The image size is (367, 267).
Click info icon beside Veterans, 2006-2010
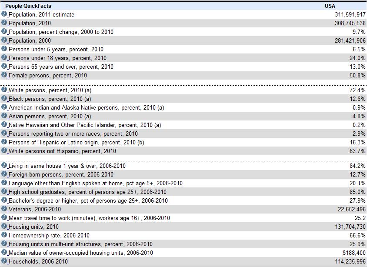[x=4, y=209]
